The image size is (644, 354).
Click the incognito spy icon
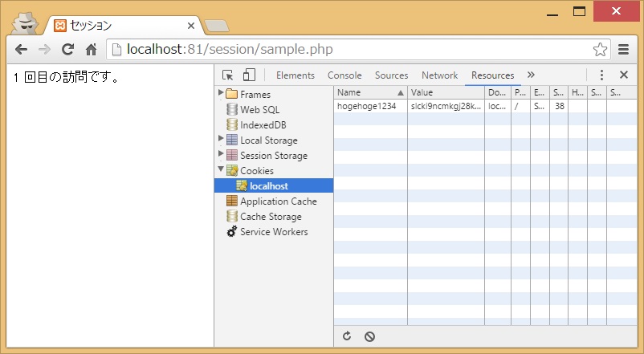point(25,23)
